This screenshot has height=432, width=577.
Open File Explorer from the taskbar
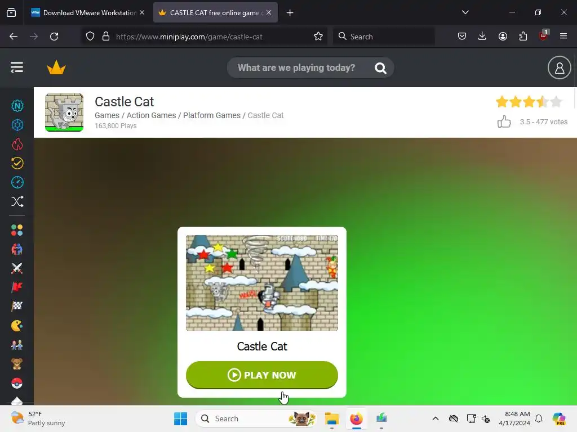pos(331,418)
